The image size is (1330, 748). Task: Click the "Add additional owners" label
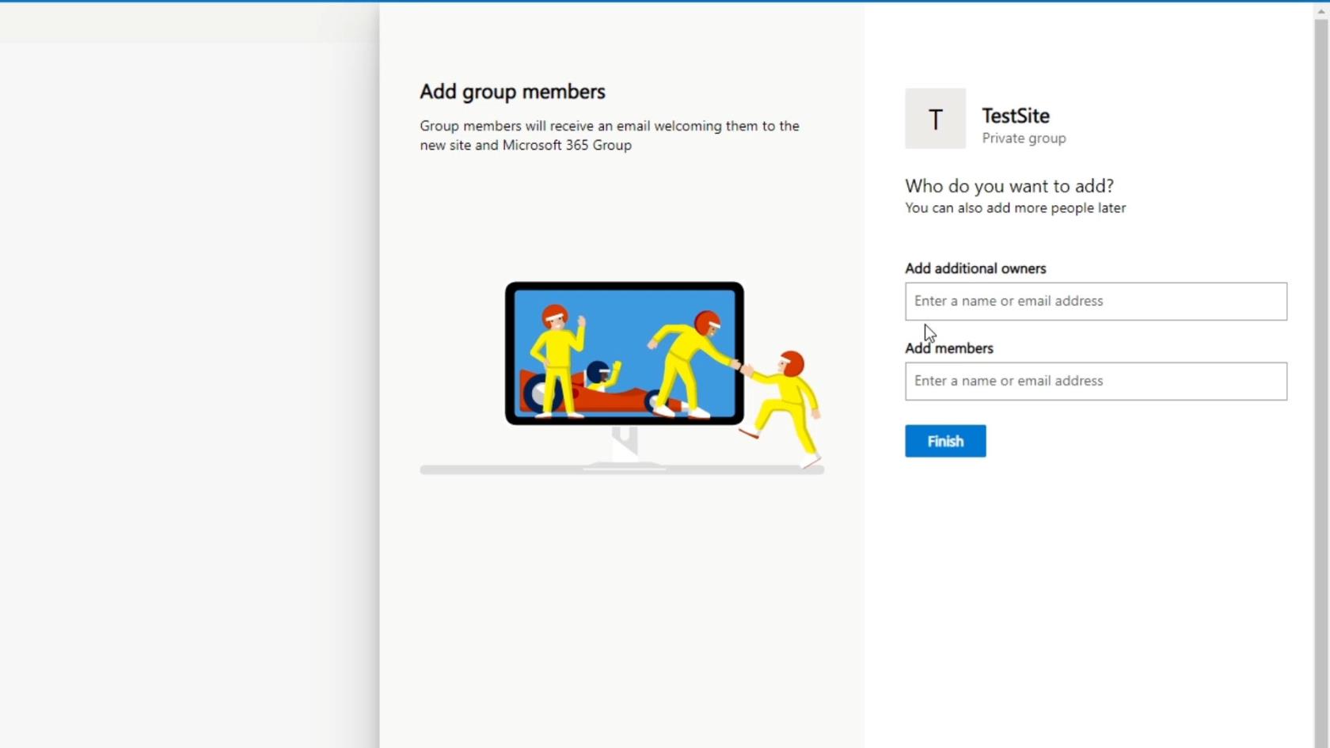[x=975, y=268]
